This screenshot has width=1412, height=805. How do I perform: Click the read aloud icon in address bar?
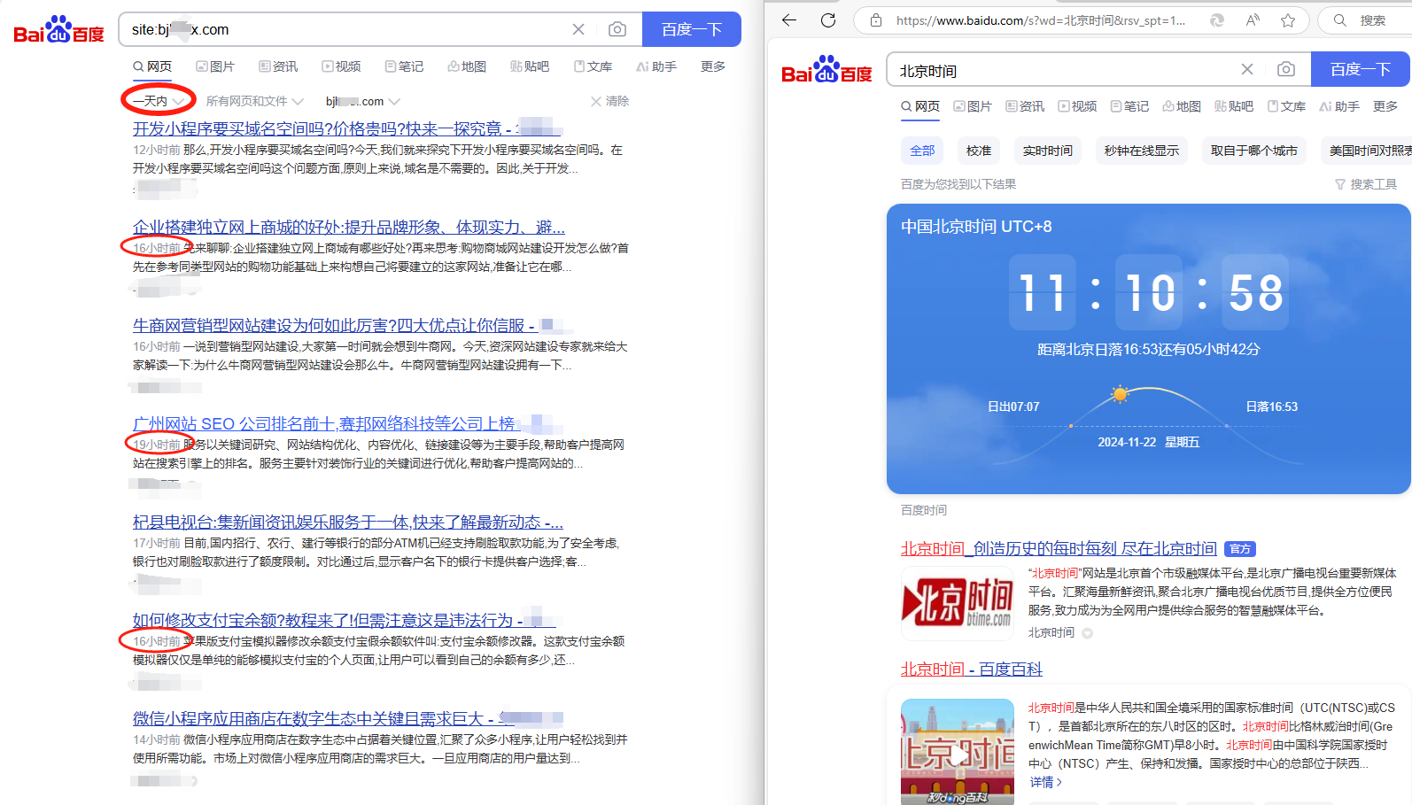point(1253,19)
